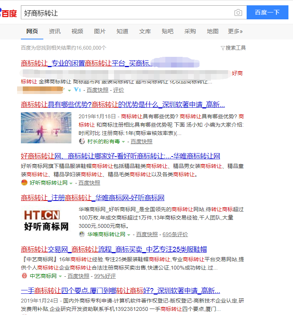
Task: Open 百度快照 next to 华唯商标转让网
Action: pyautogui.click(x=147, y=234)
